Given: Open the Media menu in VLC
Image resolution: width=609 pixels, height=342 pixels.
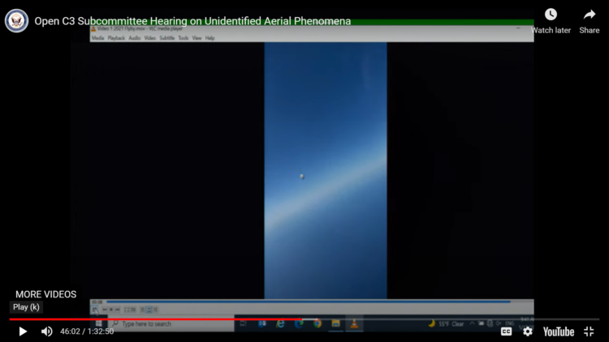Looking at the screenshot, I should click(x=98, y=38).
